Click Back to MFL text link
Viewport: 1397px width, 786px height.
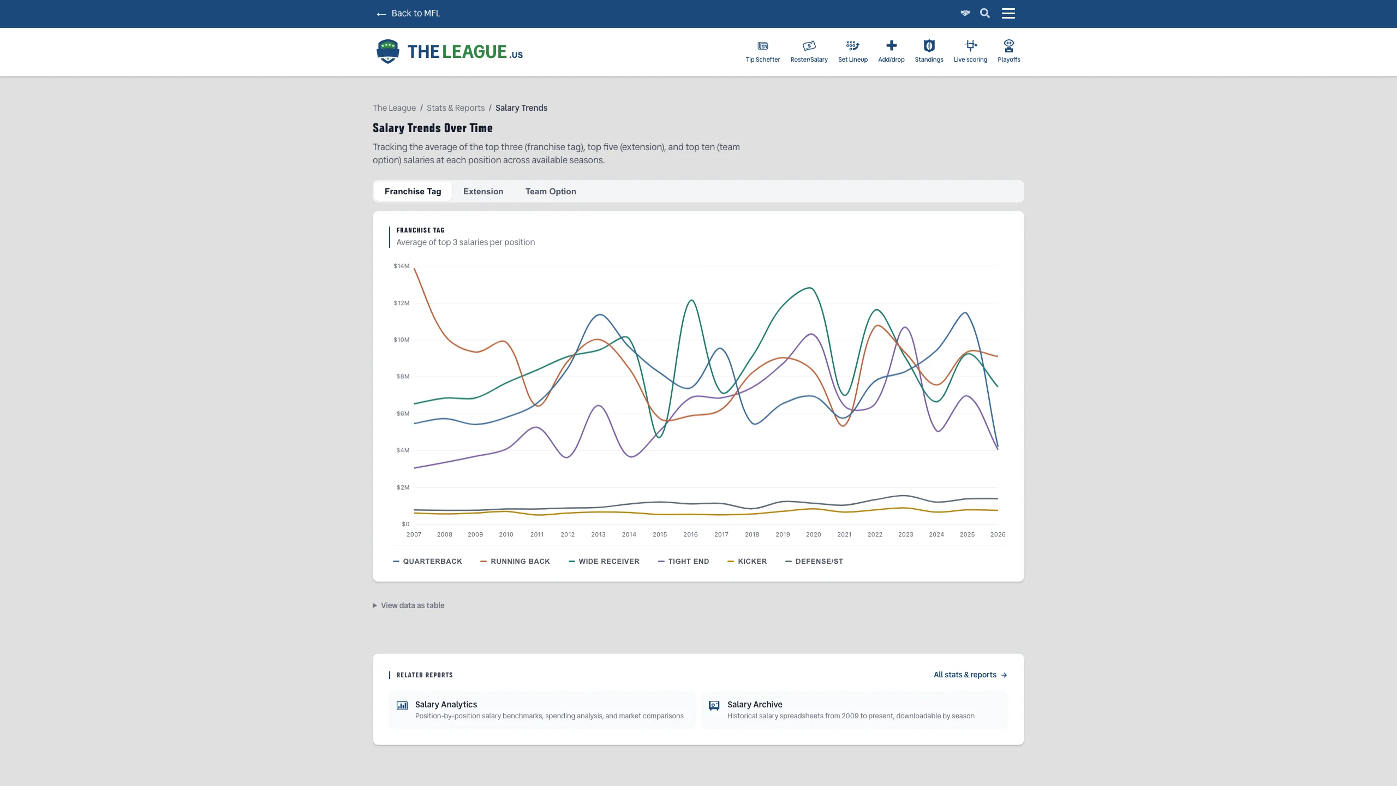[415, 14]
